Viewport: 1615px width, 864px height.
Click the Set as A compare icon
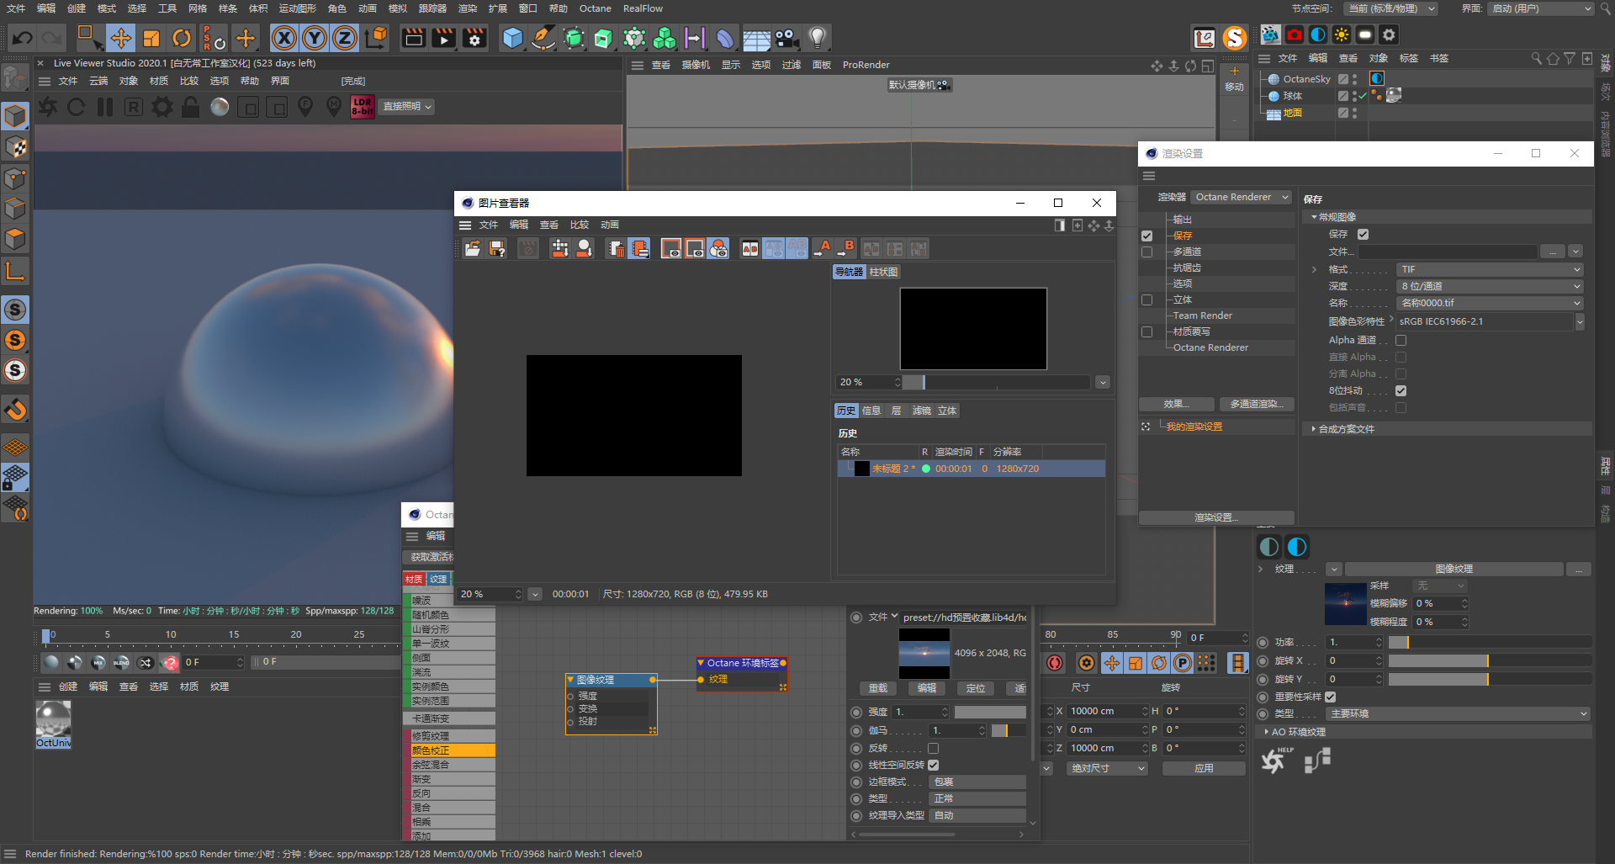pyautogui.click(x=823, y=248)
